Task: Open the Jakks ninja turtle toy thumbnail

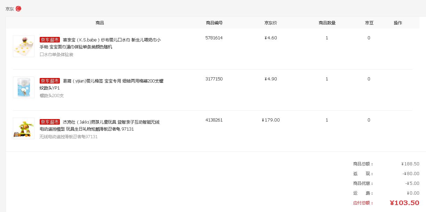Action: 24,128
